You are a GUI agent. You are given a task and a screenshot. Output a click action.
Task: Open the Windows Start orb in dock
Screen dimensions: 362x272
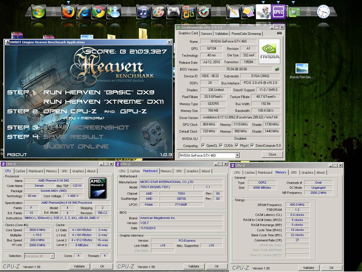point(38,12)
